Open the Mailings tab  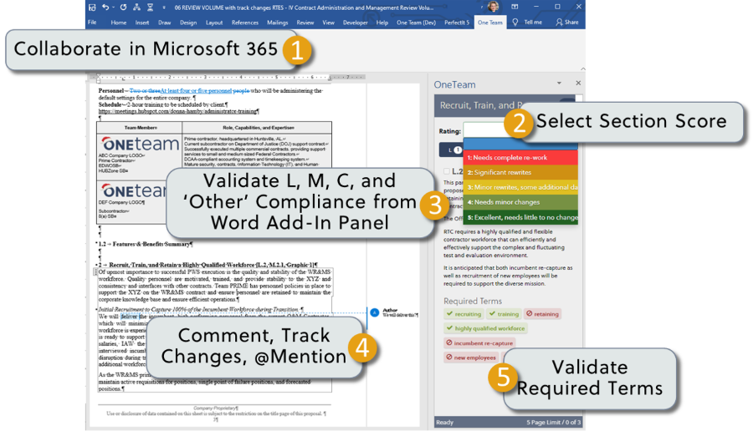pyautogui.click(x=277, y=23)
